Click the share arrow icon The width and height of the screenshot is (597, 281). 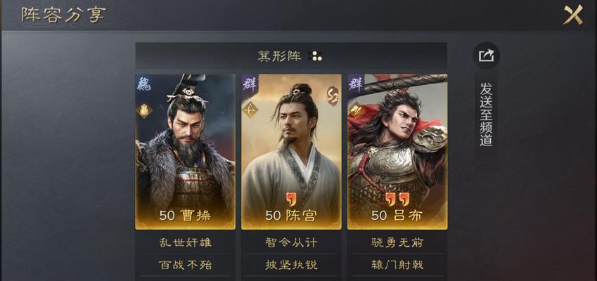point(486,56)
